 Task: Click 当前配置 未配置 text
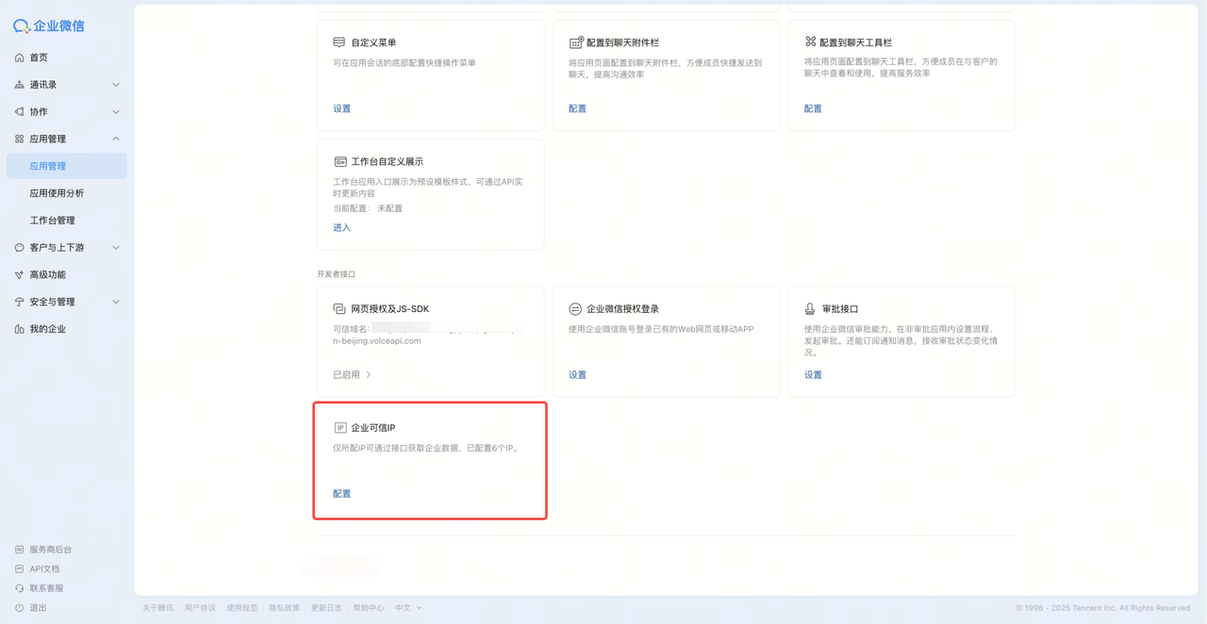coord(368,208)
